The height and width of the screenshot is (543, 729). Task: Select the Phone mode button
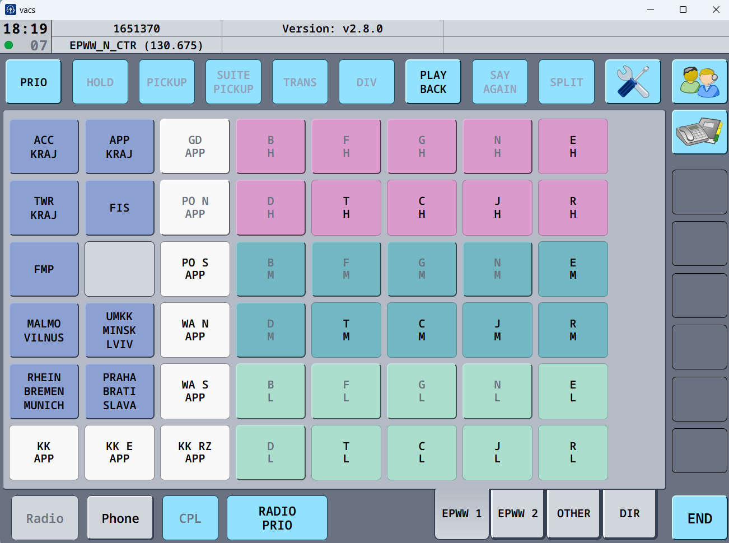coord(120,518)
